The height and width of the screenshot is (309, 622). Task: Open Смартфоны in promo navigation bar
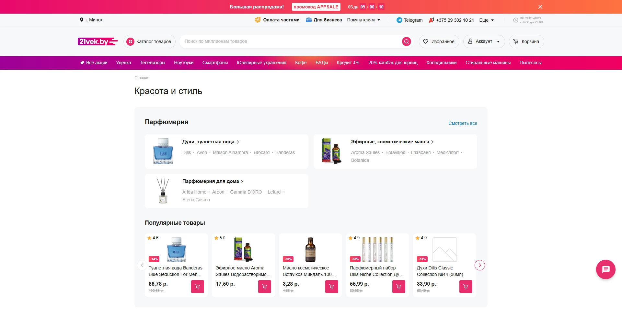coord(215,63)
